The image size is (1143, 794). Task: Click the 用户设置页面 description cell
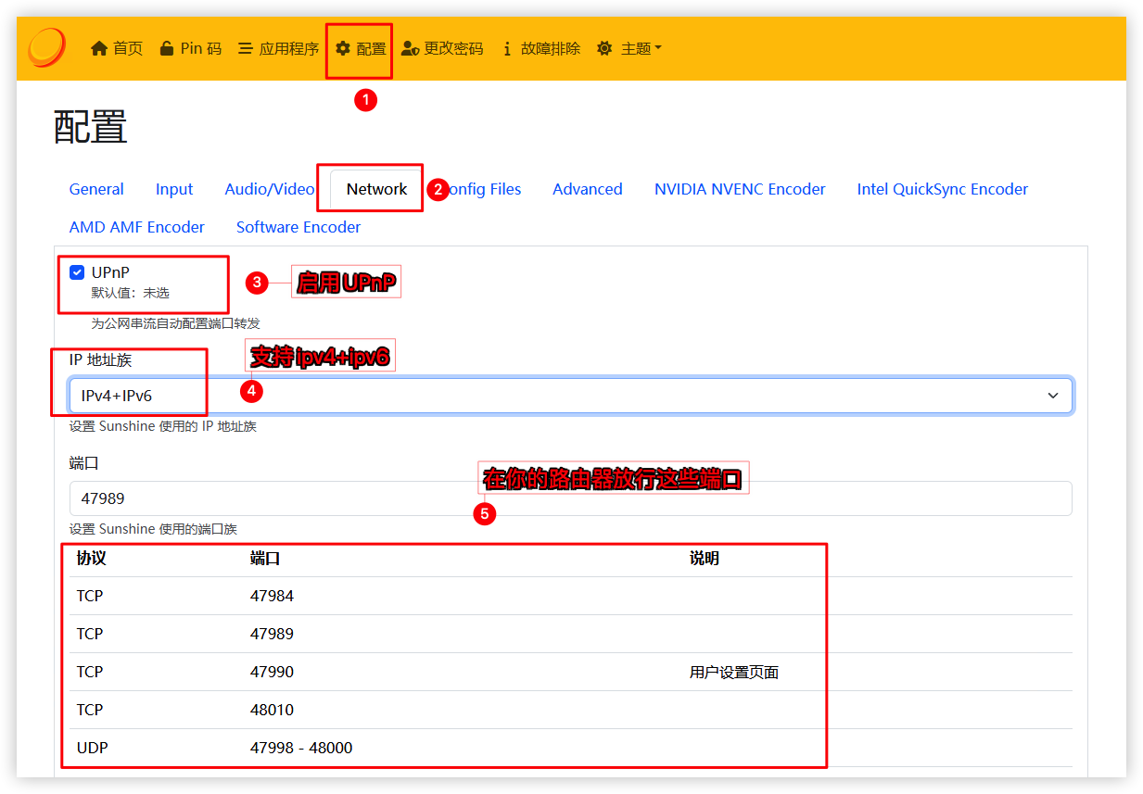click(734, 673)
